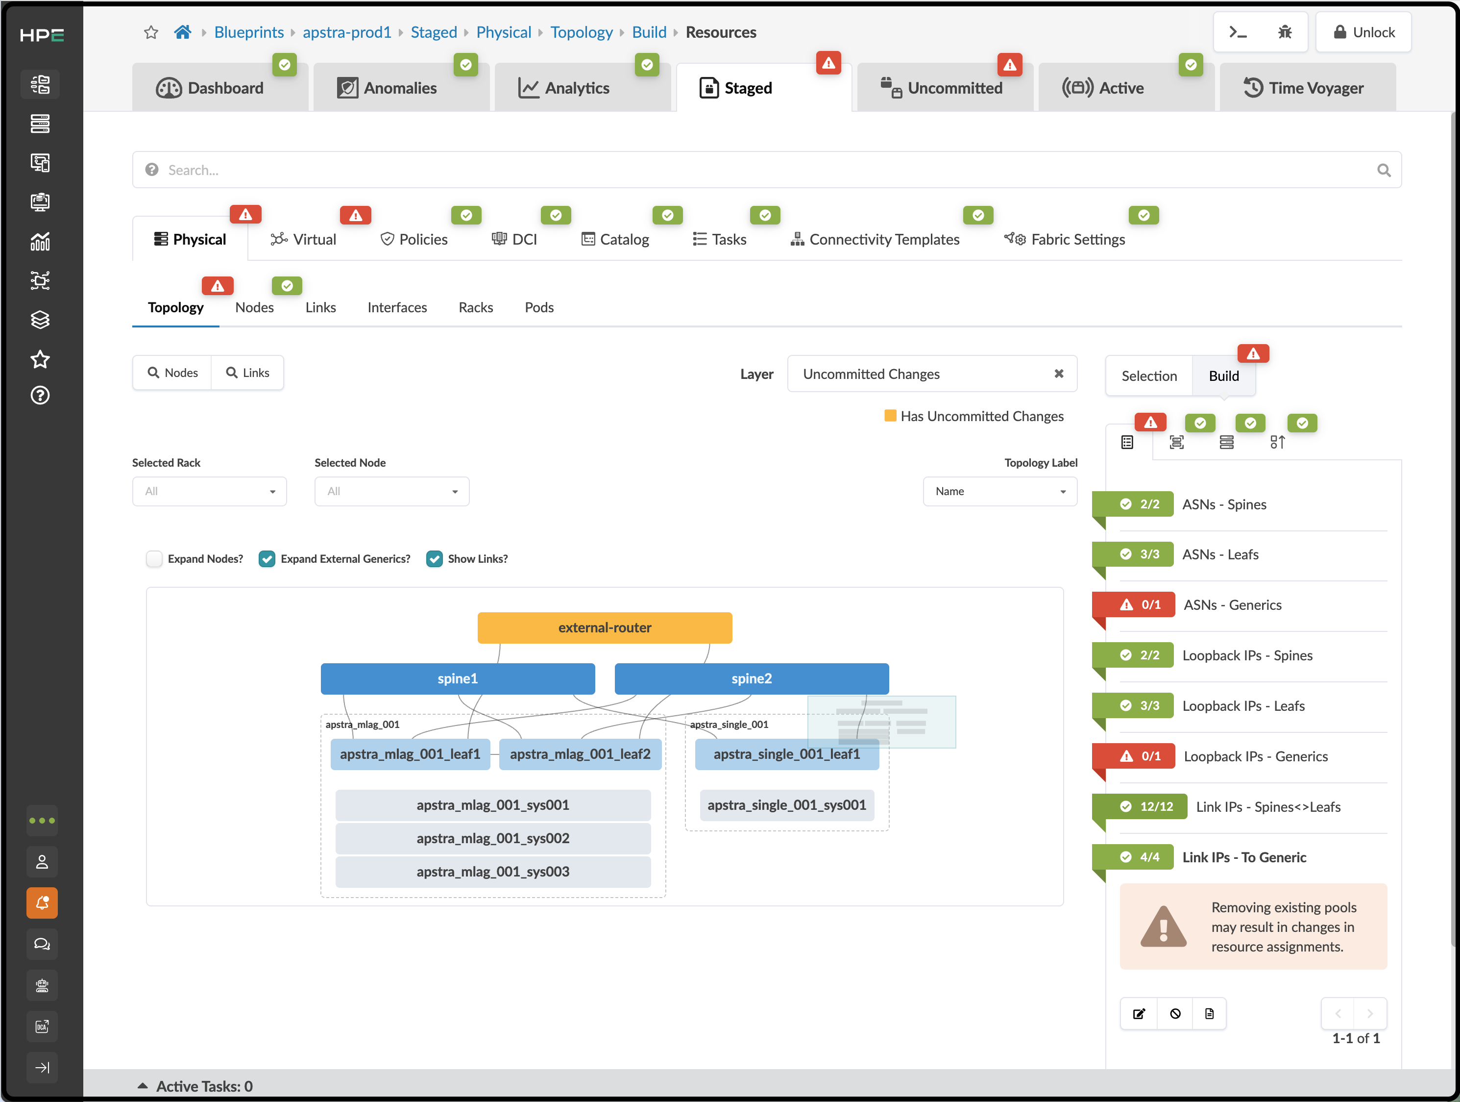Viewport: 1460px width, 1102px height.
Task: Select the Virtual tab
Action: coord(304,239)
